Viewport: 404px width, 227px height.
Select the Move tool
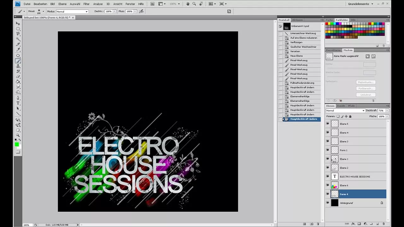pyautogui.click(x=18, y=23)
